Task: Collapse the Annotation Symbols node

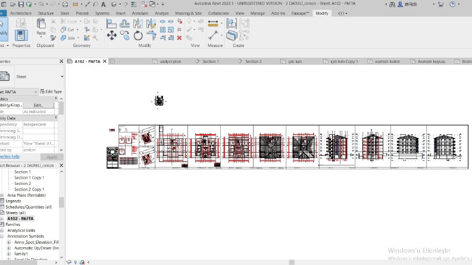Action: 2,236
